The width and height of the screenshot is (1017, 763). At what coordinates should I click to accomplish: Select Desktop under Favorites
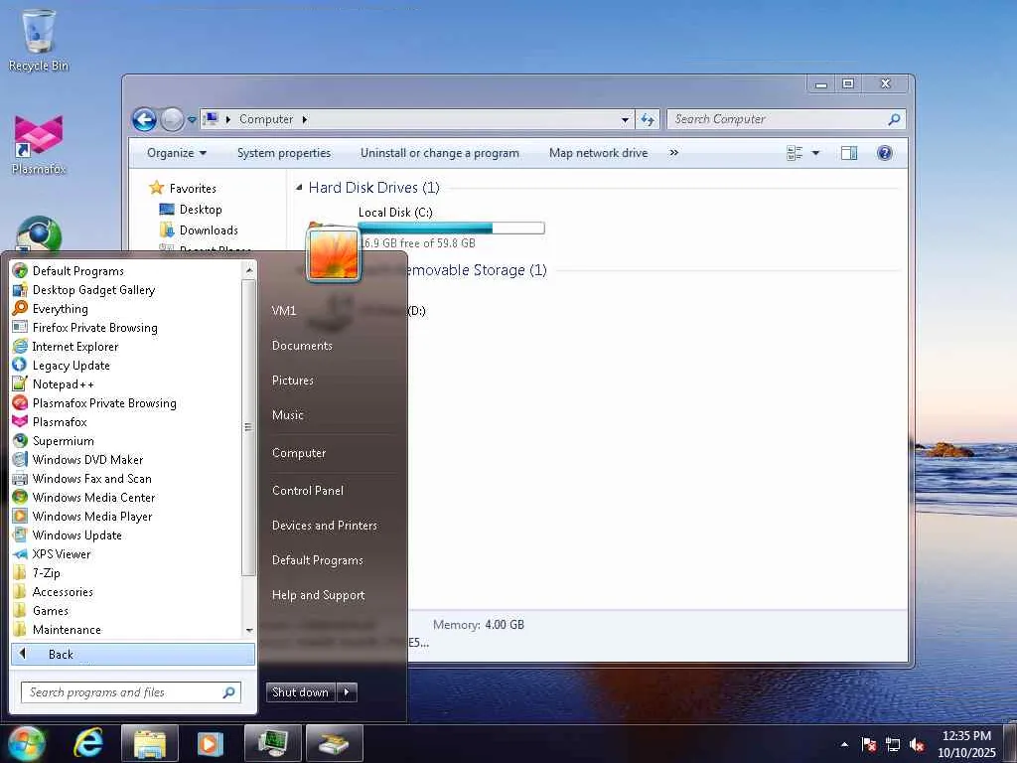[191, 209]
